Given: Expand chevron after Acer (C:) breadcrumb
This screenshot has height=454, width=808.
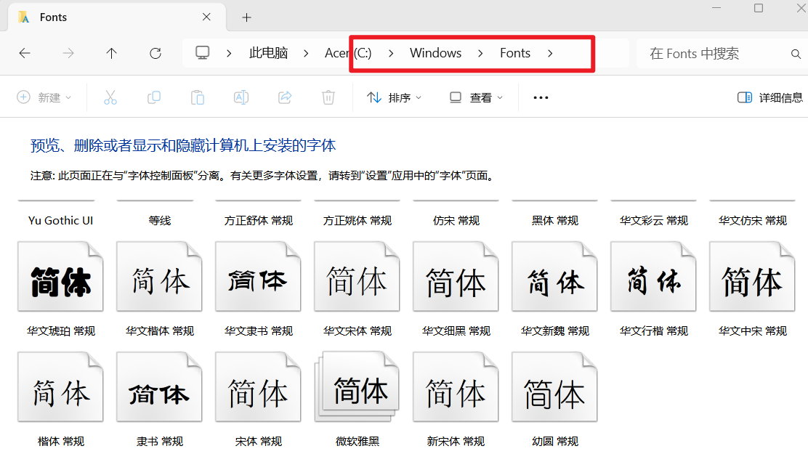Looking at the screenshot, I should (x=391, y=53).
